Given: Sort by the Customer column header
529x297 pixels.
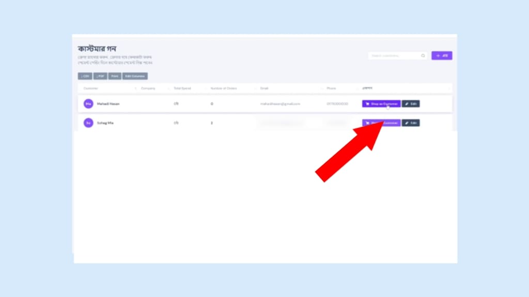Looking at the screenshot, I should [x=91, y=89].
